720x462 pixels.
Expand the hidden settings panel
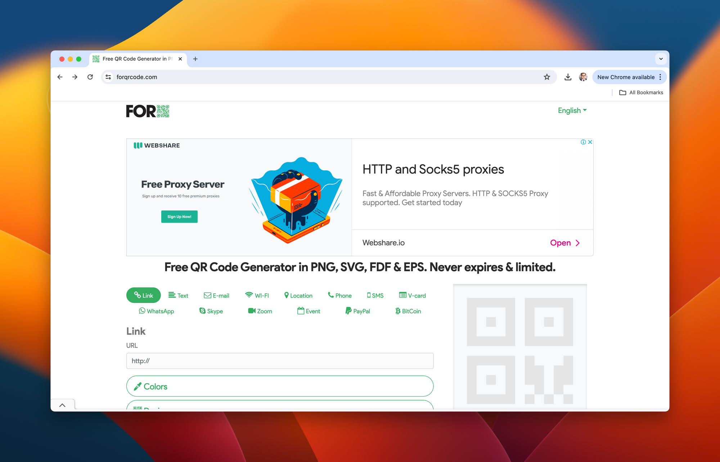tap(62, 405)
